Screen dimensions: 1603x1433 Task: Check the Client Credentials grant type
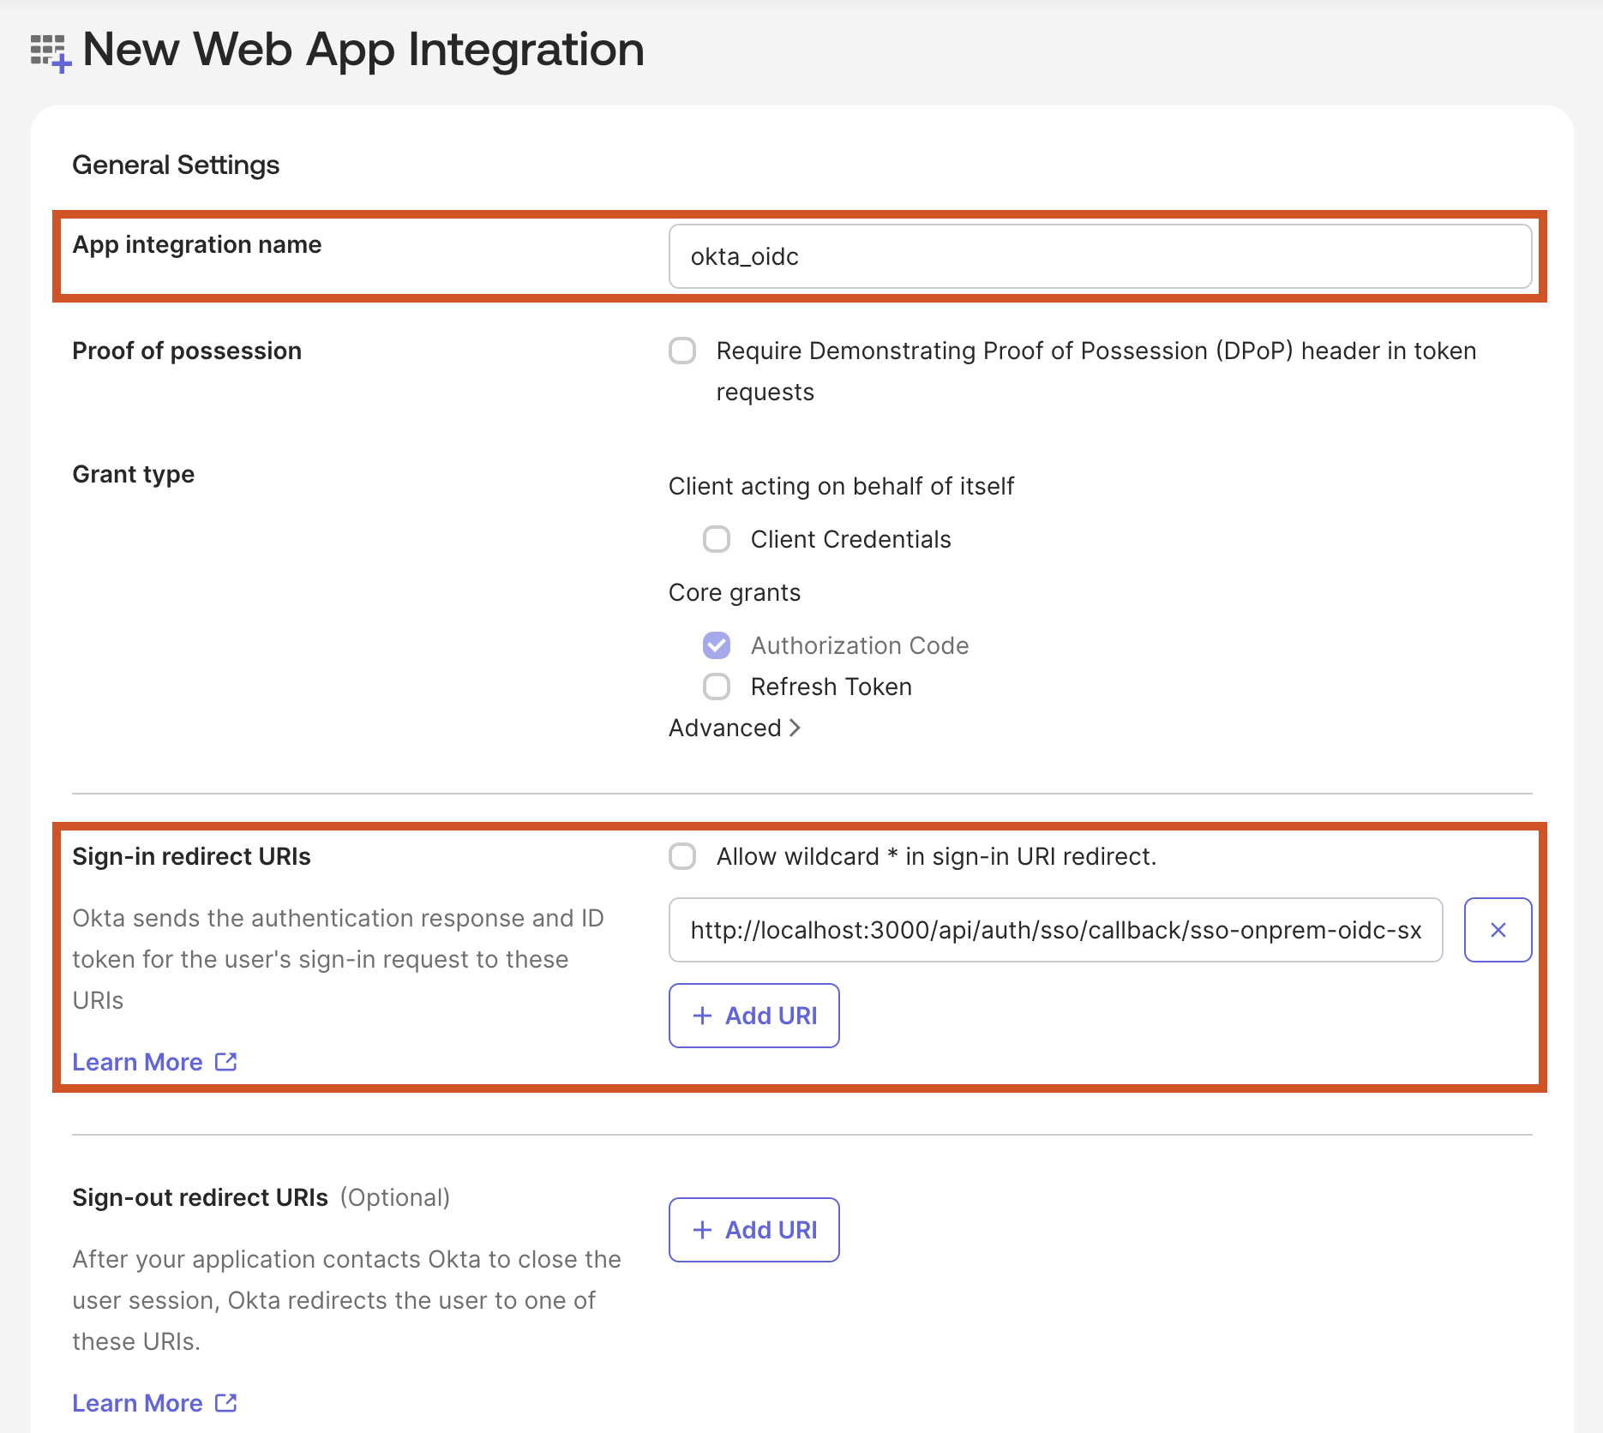tap(717, 539)
